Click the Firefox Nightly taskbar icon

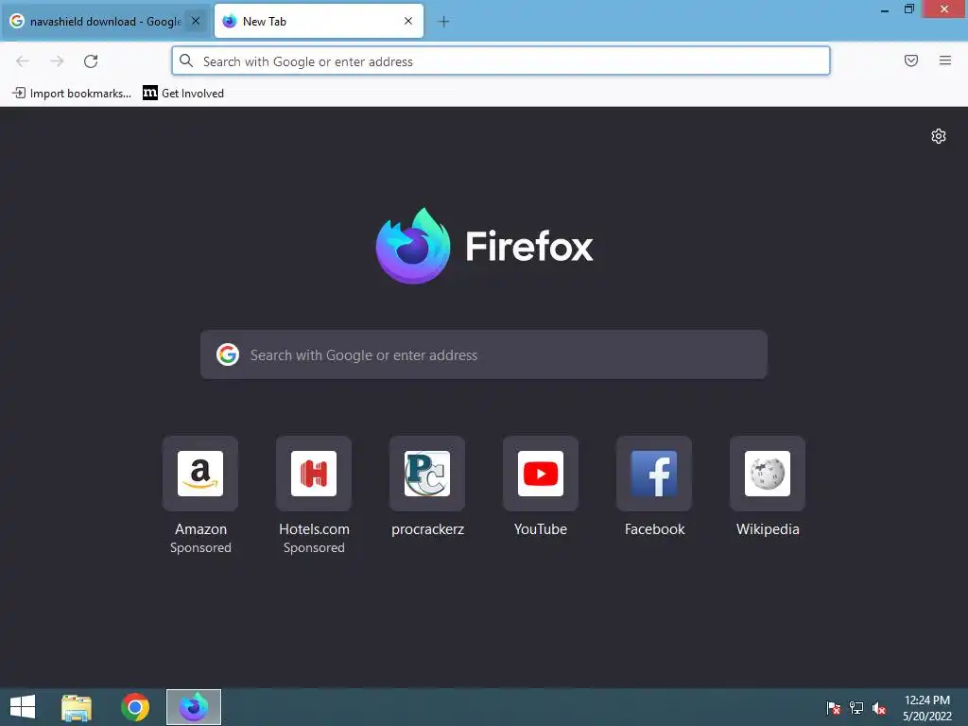coord(193,707)
